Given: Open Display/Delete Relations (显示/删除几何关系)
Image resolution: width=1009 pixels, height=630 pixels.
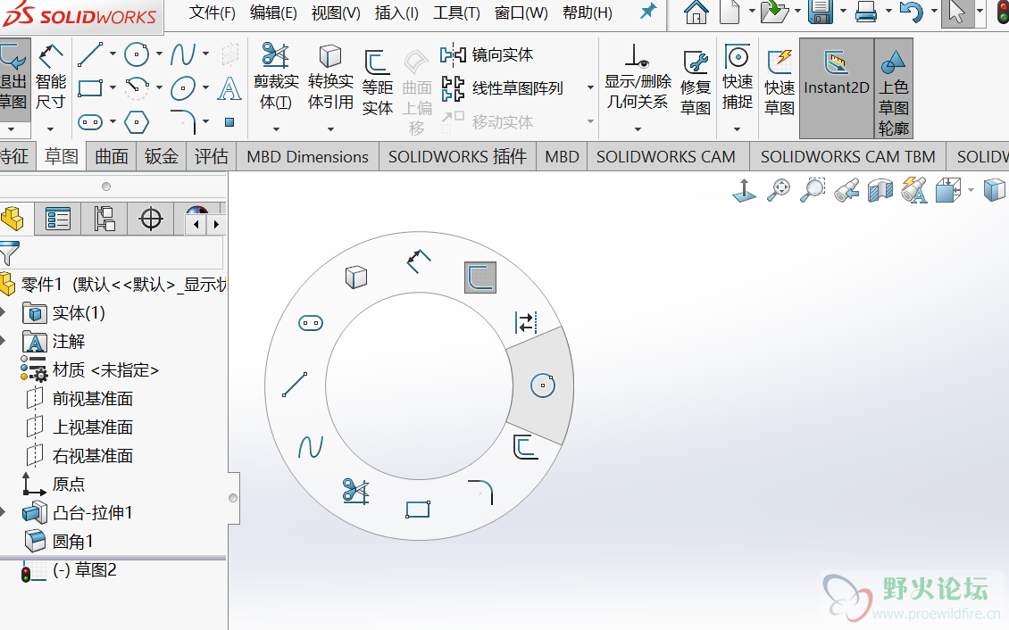Looking at the screenshot, I should (x=638, y=77).
